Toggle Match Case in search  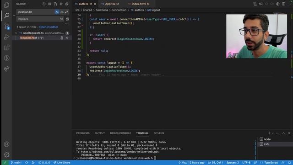[57, 12]
